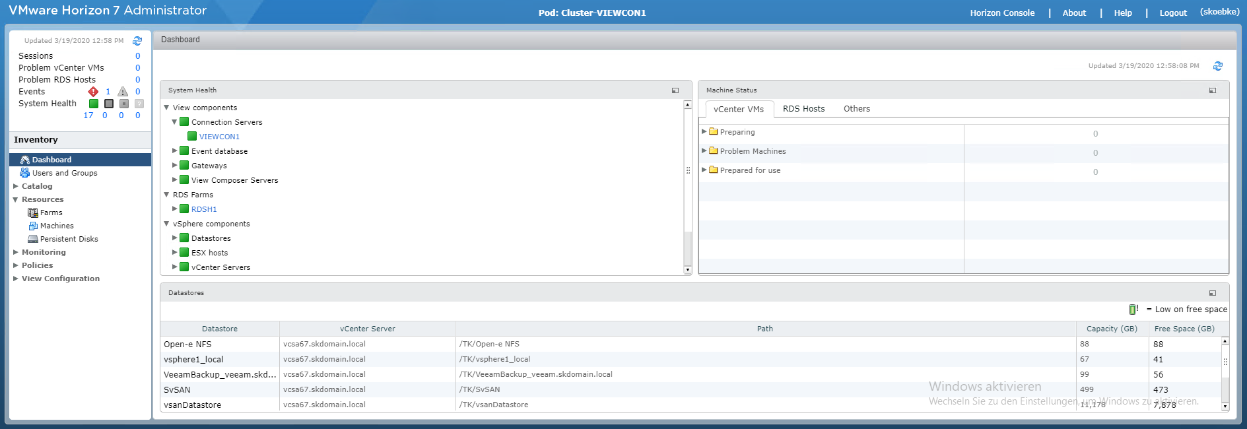Click the red error events icon
1247x429 pixels.
tap(93, 92)
